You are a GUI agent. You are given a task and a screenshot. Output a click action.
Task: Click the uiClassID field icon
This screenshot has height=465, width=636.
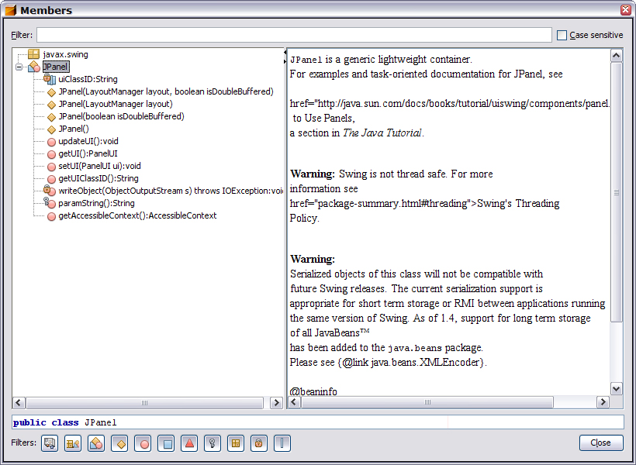(50, 79)
